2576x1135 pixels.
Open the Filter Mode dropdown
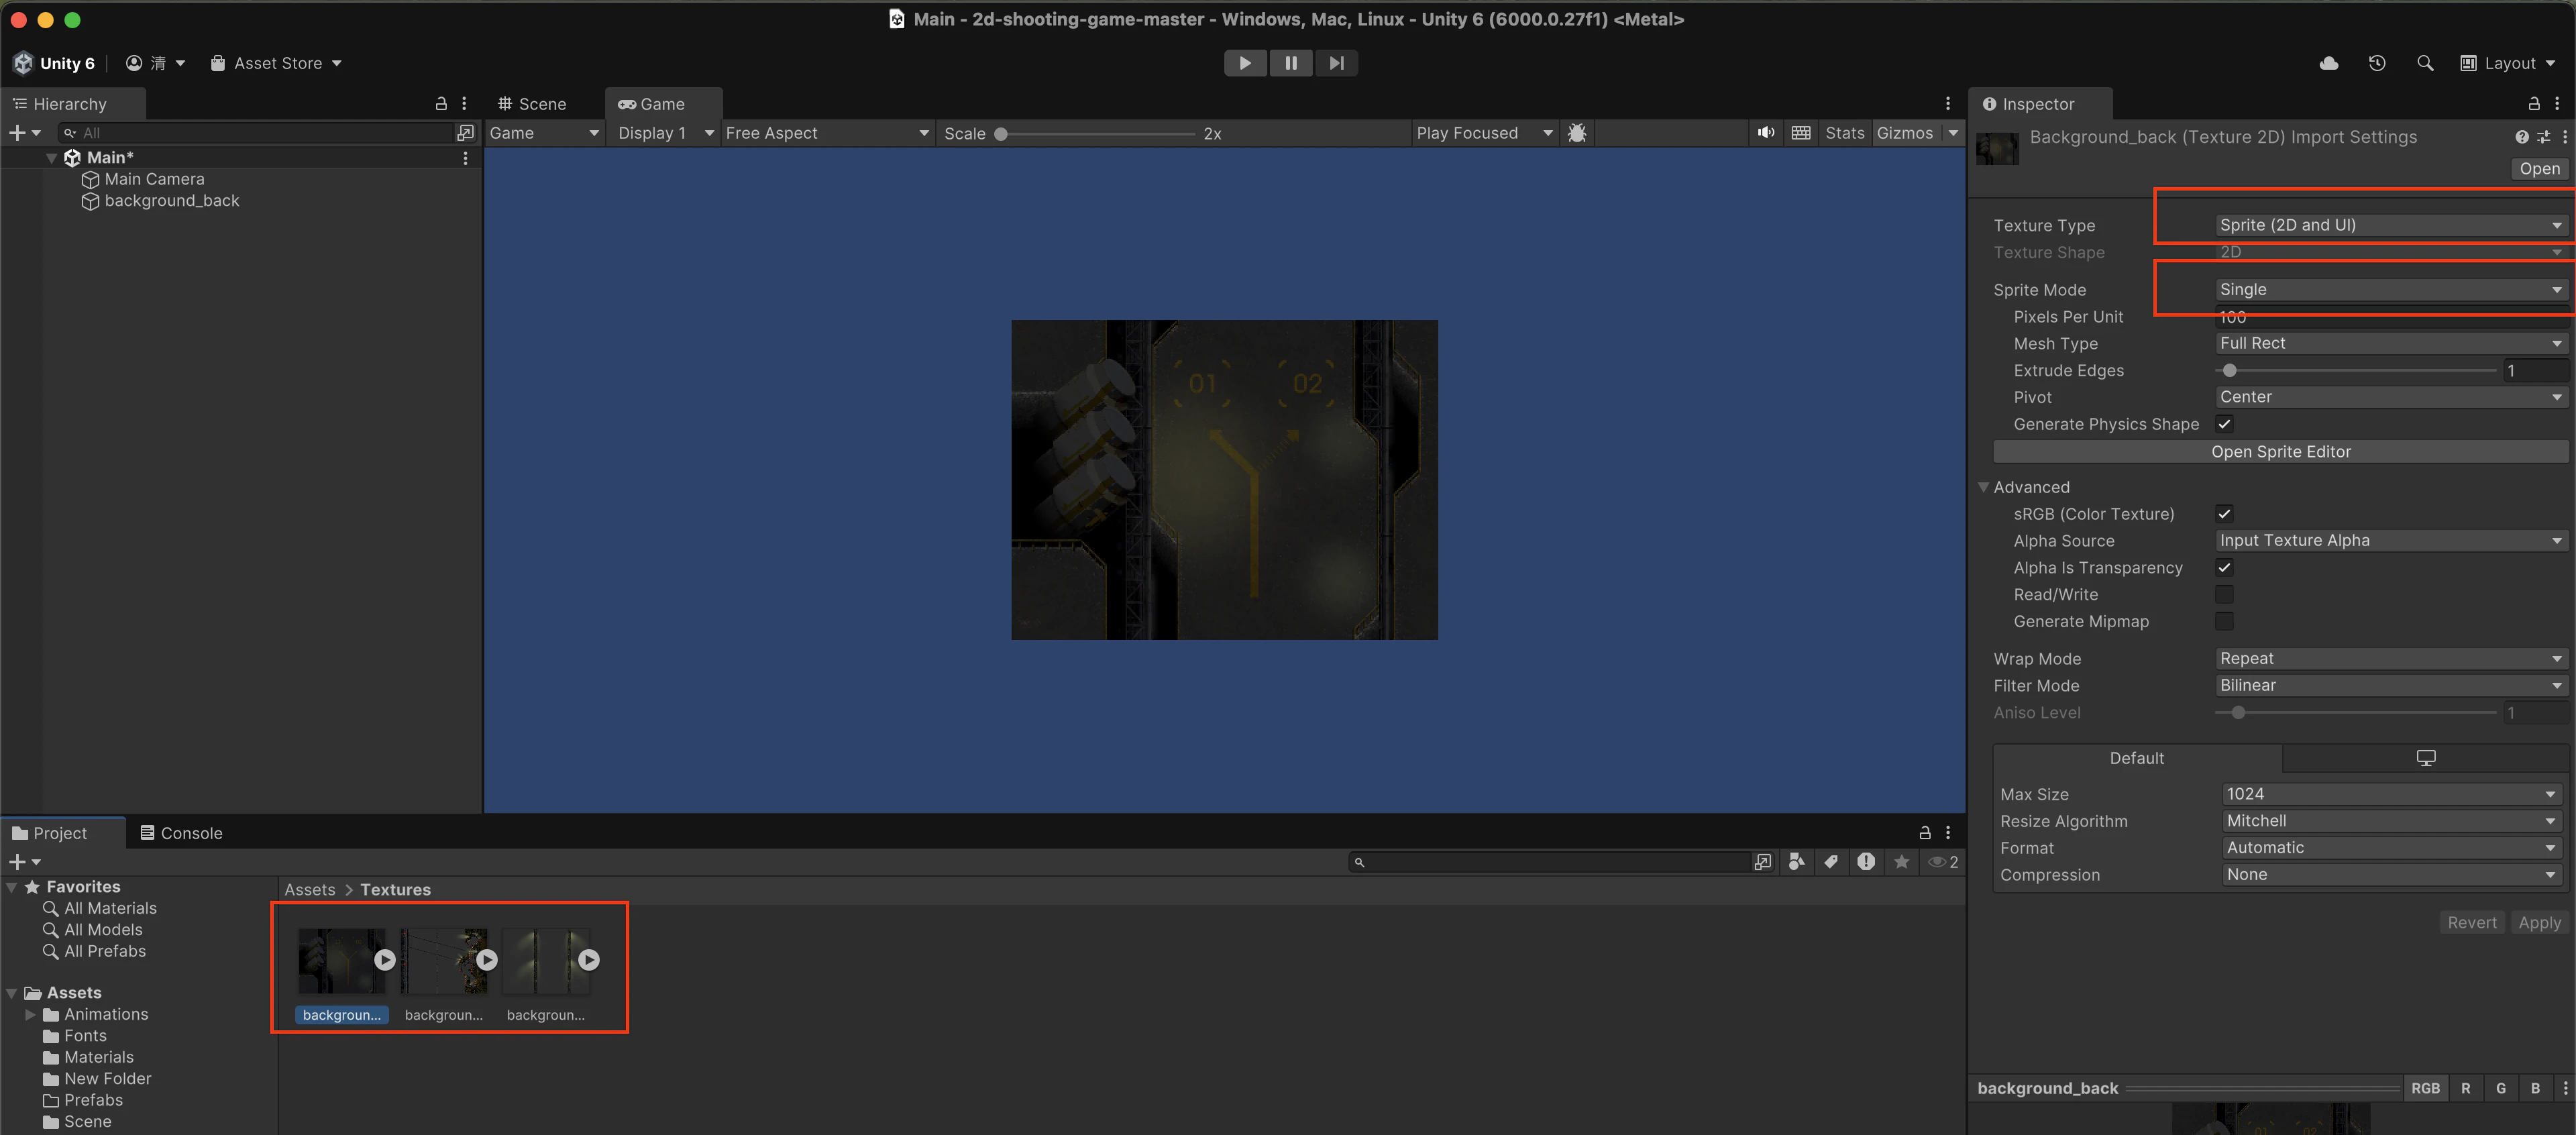(2392, 686)
